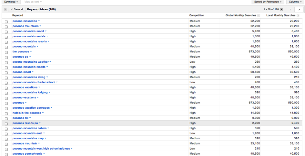Open the Download dropdown

coord(11,2)
